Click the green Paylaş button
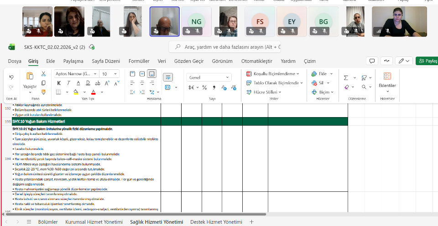Screen dimensions: 438x226 (427, 61)
